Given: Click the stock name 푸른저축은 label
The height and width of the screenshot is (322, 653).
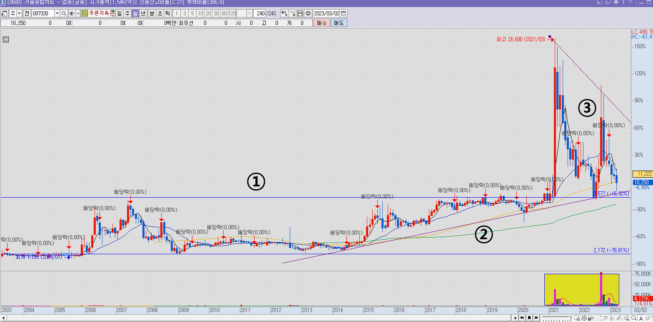Looking at the screenshot, I should point(101,13).
